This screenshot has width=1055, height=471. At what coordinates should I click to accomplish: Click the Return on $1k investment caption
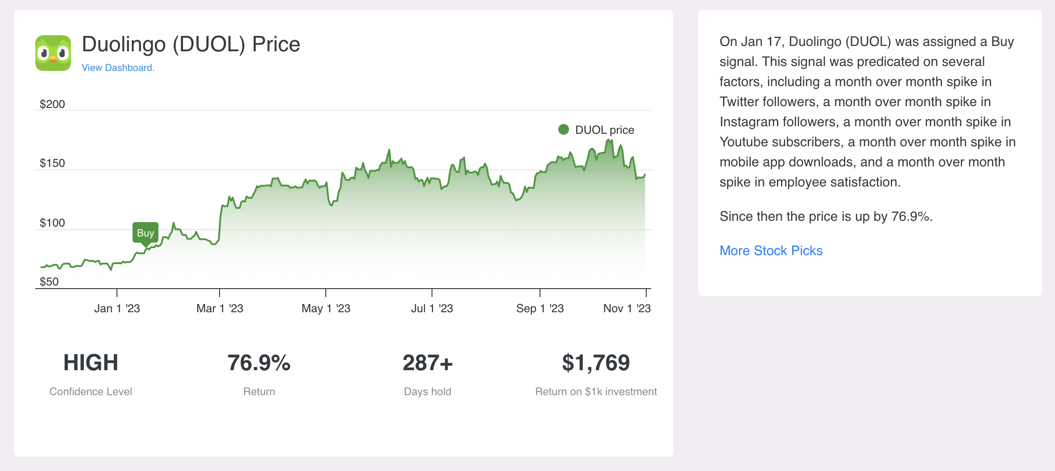coord(596,392)
